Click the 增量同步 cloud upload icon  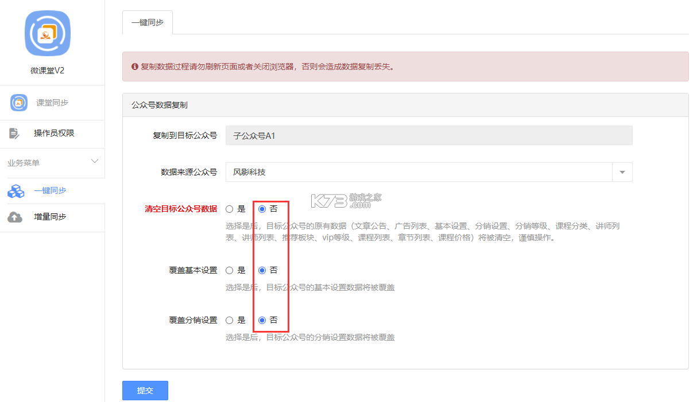tap(15, 217)
